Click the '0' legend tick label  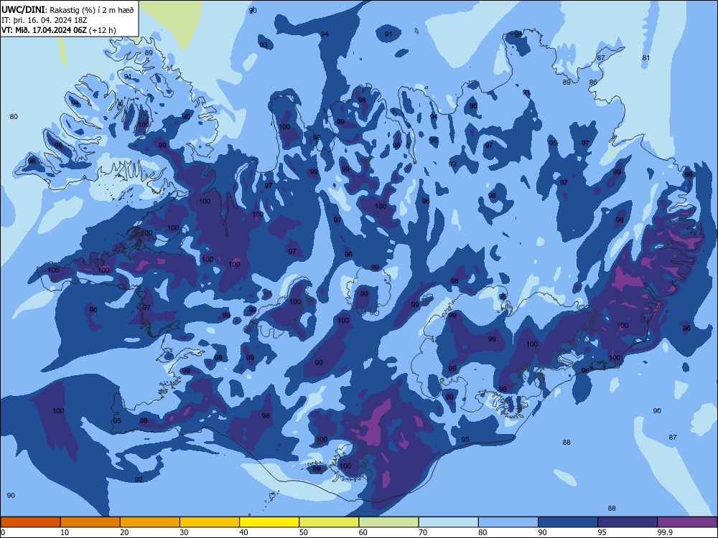(x=3, y=532)
